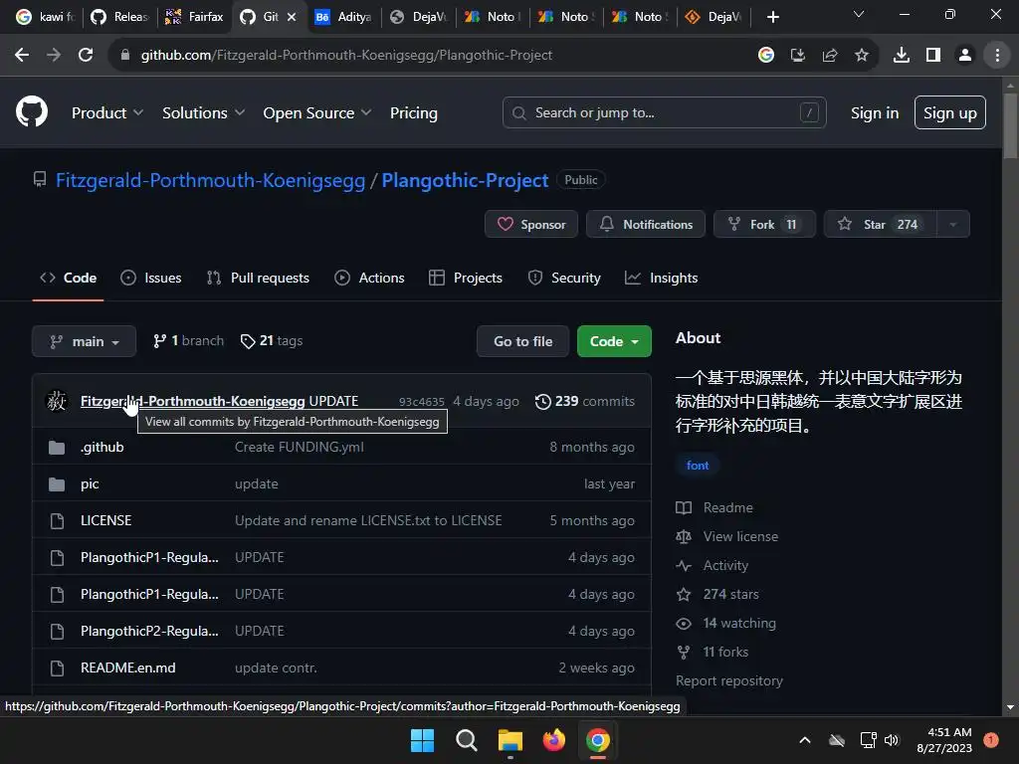This screenshot has width=1019, height=764.
Task: Open Chrome three-dot menu
Action: 997,56
